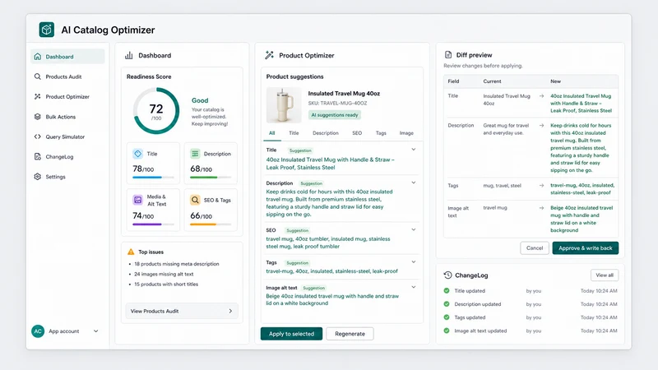The image size is (658, 370).
Task: Switch to the Description suggestions tab
Action: pyautogui.click(x=325, y=133)
